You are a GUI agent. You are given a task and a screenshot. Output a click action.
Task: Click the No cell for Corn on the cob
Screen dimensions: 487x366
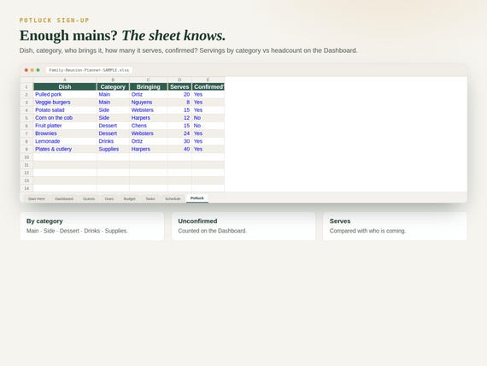click(208, 118)
